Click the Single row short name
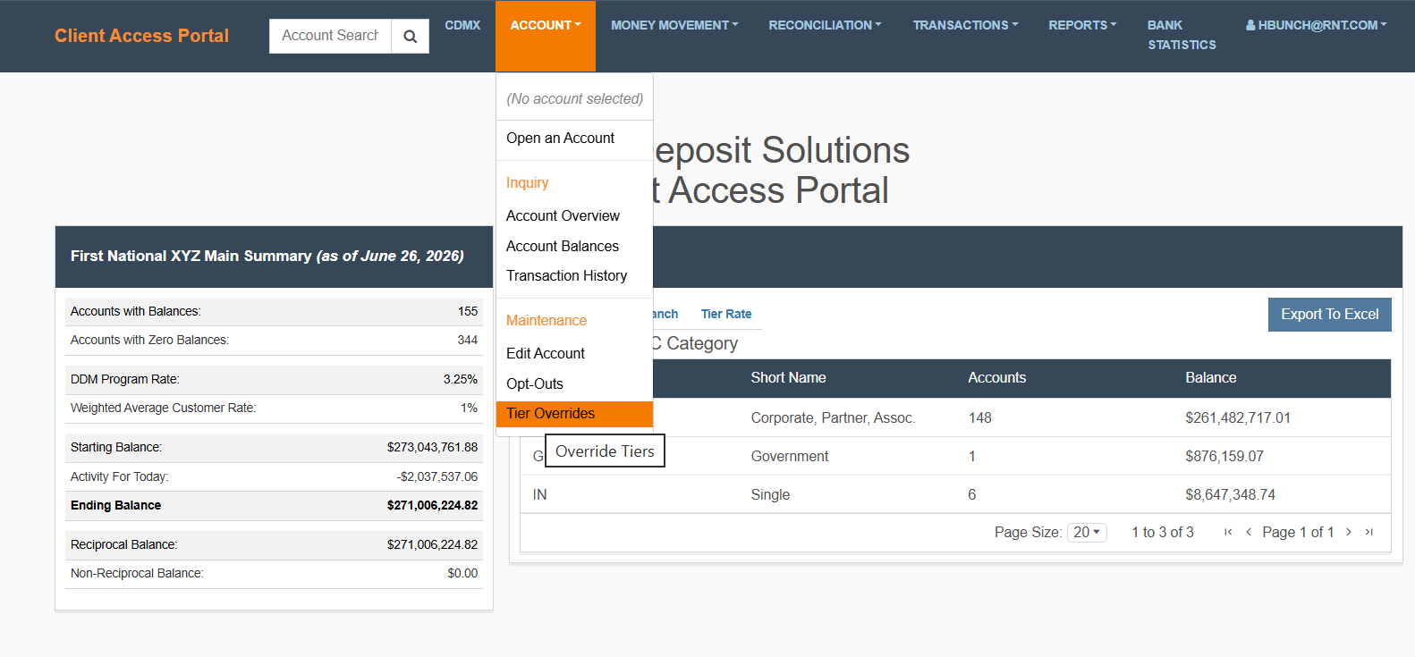Image resolution: width=1415 pixels, height=657 pixels. 770,495
